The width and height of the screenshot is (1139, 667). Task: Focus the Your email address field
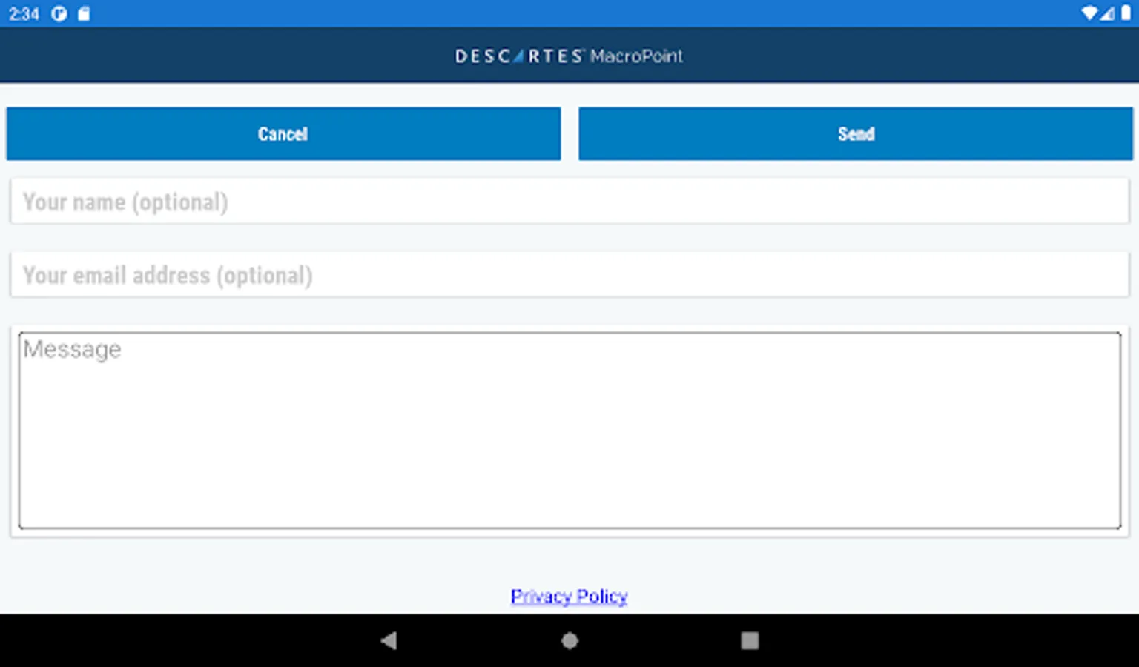coord(569,275)
